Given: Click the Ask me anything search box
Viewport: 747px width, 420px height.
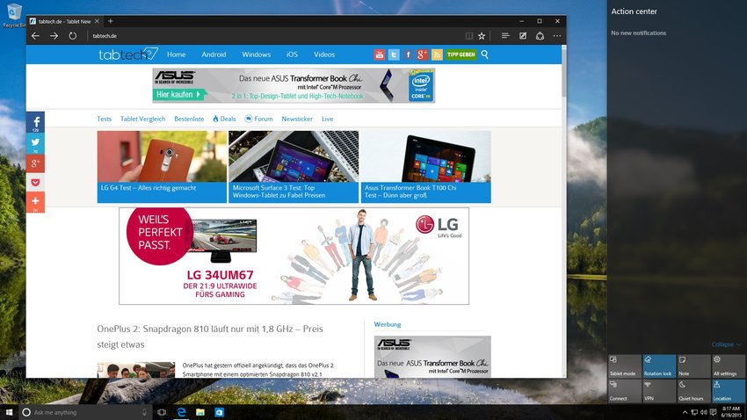Looking at the screenshot, I should tap(86, 412).
